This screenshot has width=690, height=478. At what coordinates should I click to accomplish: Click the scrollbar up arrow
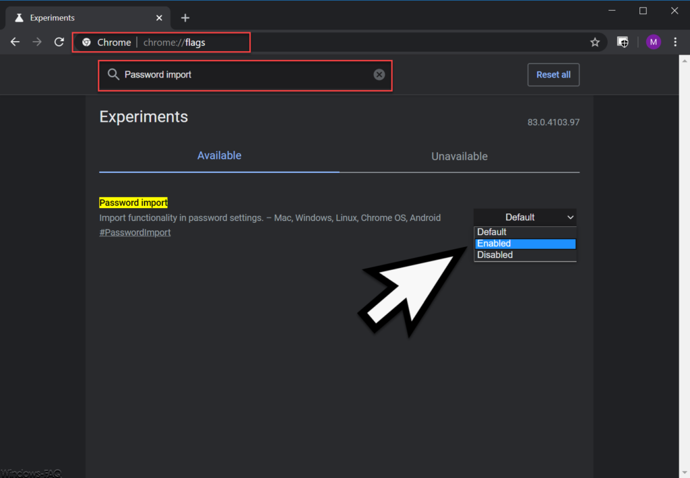[x=685, y=61]
